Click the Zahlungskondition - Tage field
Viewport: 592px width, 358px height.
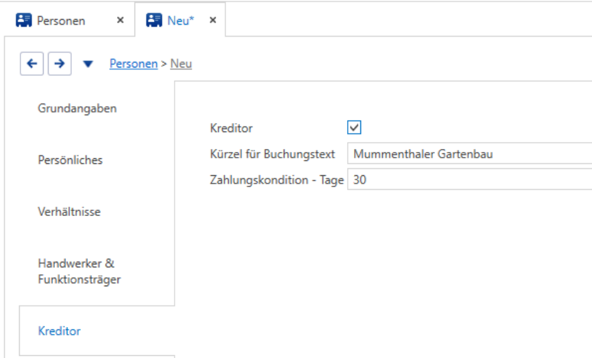(470, 179)
